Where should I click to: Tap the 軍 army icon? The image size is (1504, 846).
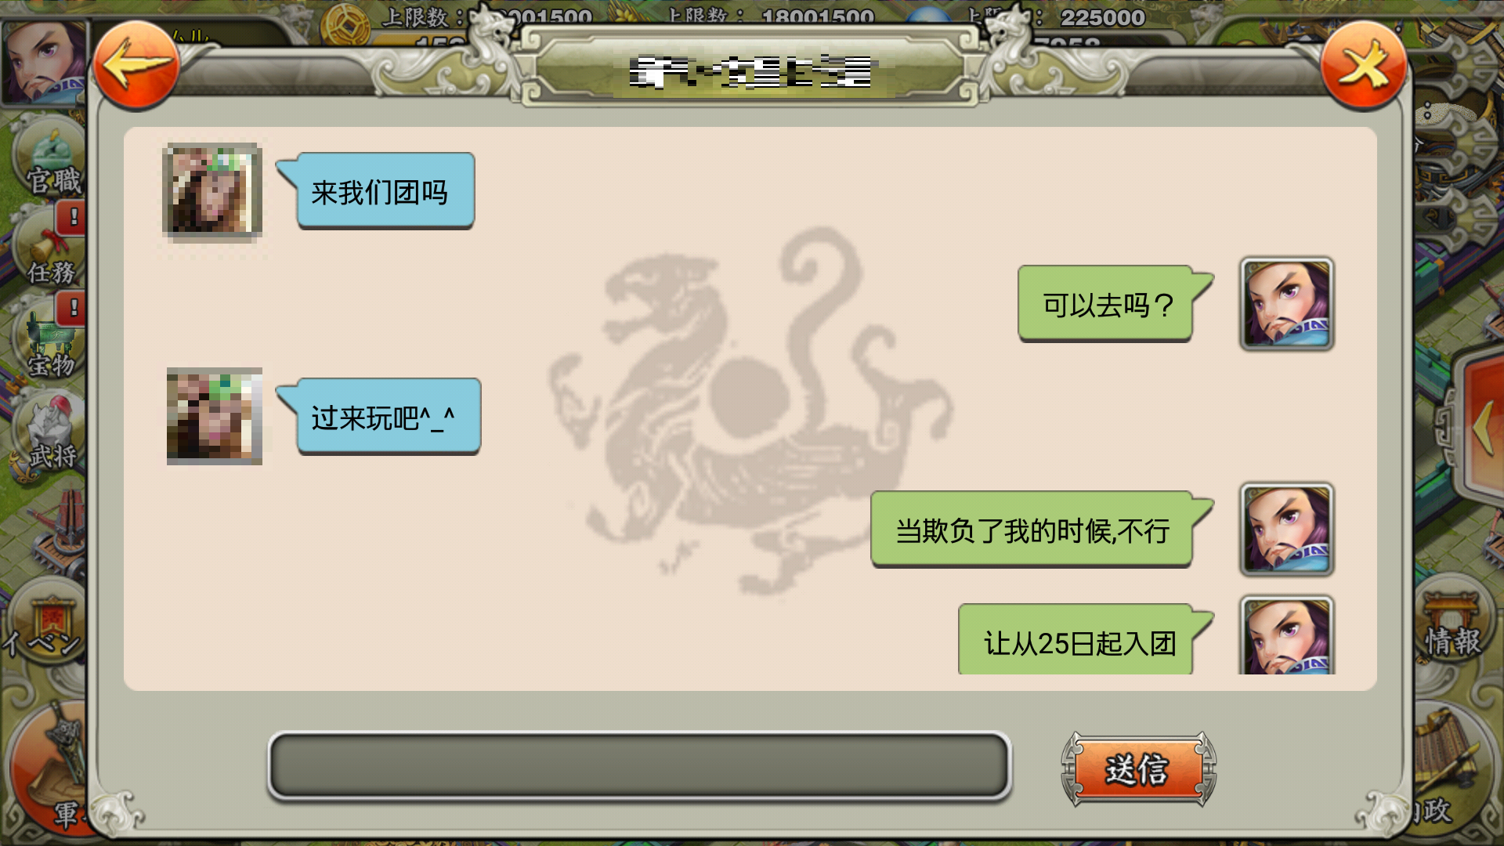[x=47, y=768]
